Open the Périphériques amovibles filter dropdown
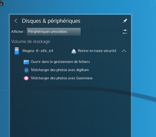Image resolution: width=156 pixels, height=137 pixels. (x=54, y=32)
